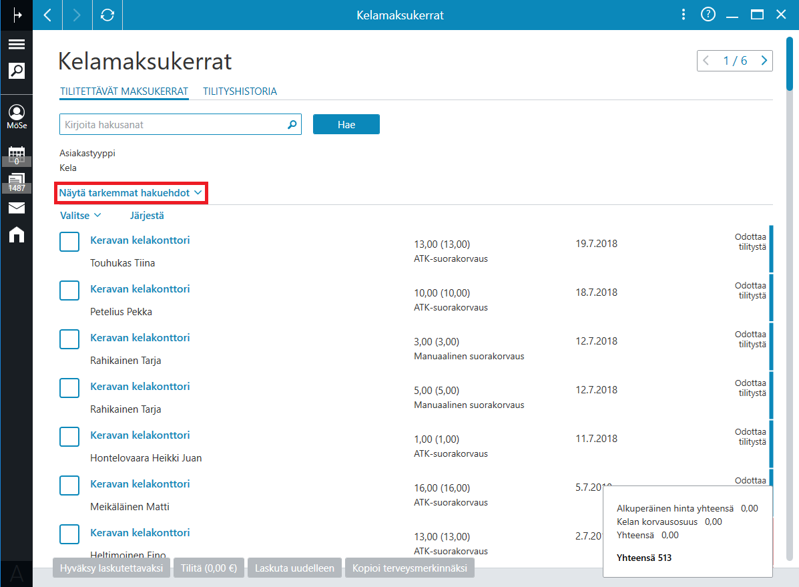The width and height of the screenshot is (799, 587).
Task: Tick the Meikäläinen Matti row checkbox
Action: pyautogui.click(x=69, y=485)
